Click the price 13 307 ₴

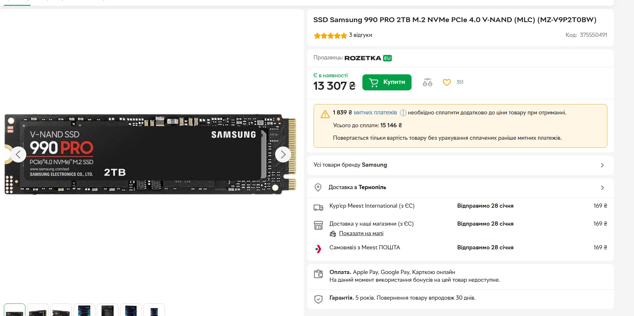tap(334, 86)
